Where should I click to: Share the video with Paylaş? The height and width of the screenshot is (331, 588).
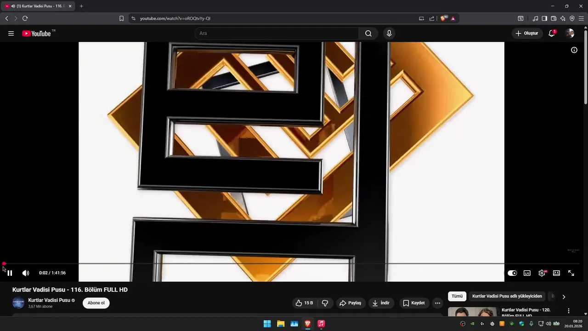pos(350,303)
